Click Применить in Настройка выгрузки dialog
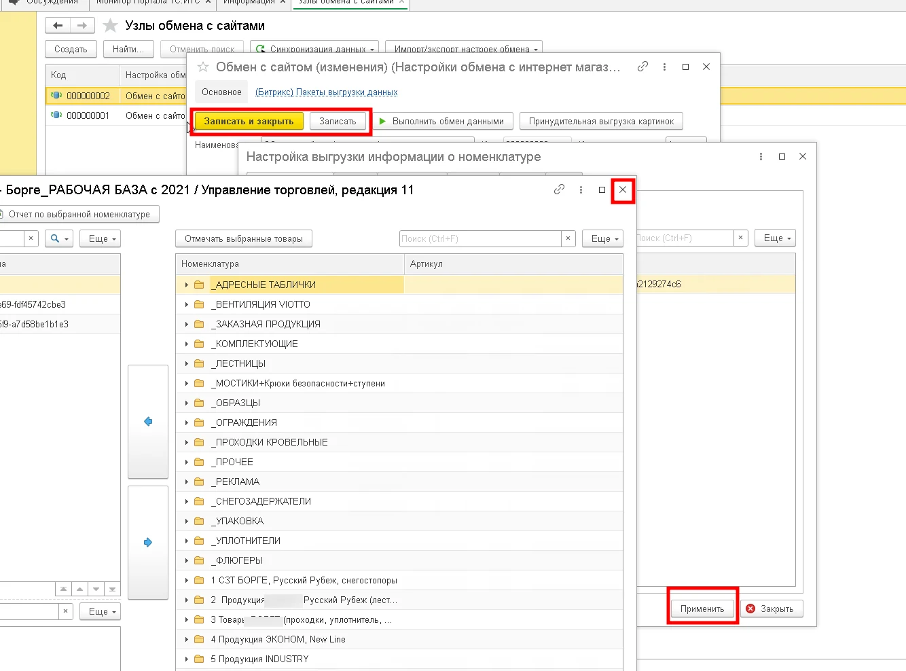Screen dimensions: 906x671 702,609
